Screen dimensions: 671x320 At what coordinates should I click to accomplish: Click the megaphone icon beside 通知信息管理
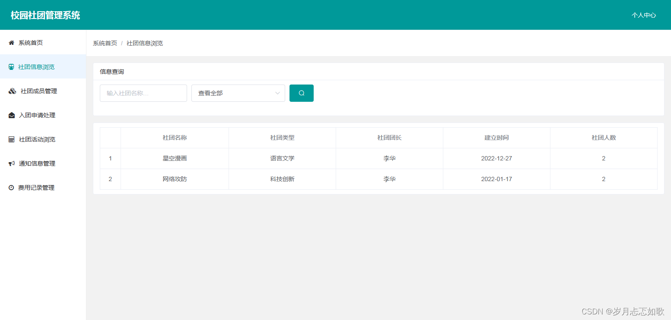[12, 163]
